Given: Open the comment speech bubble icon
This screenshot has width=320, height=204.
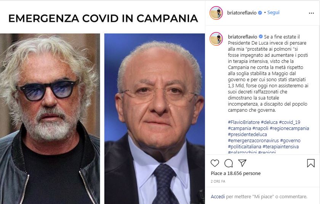Looking at the screenshot, I should point(229,163).
